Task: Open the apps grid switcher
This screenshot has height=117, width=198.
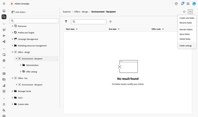Action: tap(188, 4)
